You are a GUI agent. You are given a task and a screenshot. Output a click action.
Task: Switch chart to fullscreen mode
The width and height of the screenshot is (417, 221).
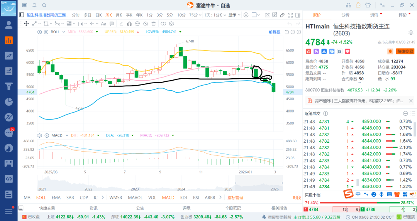point(290,15)
